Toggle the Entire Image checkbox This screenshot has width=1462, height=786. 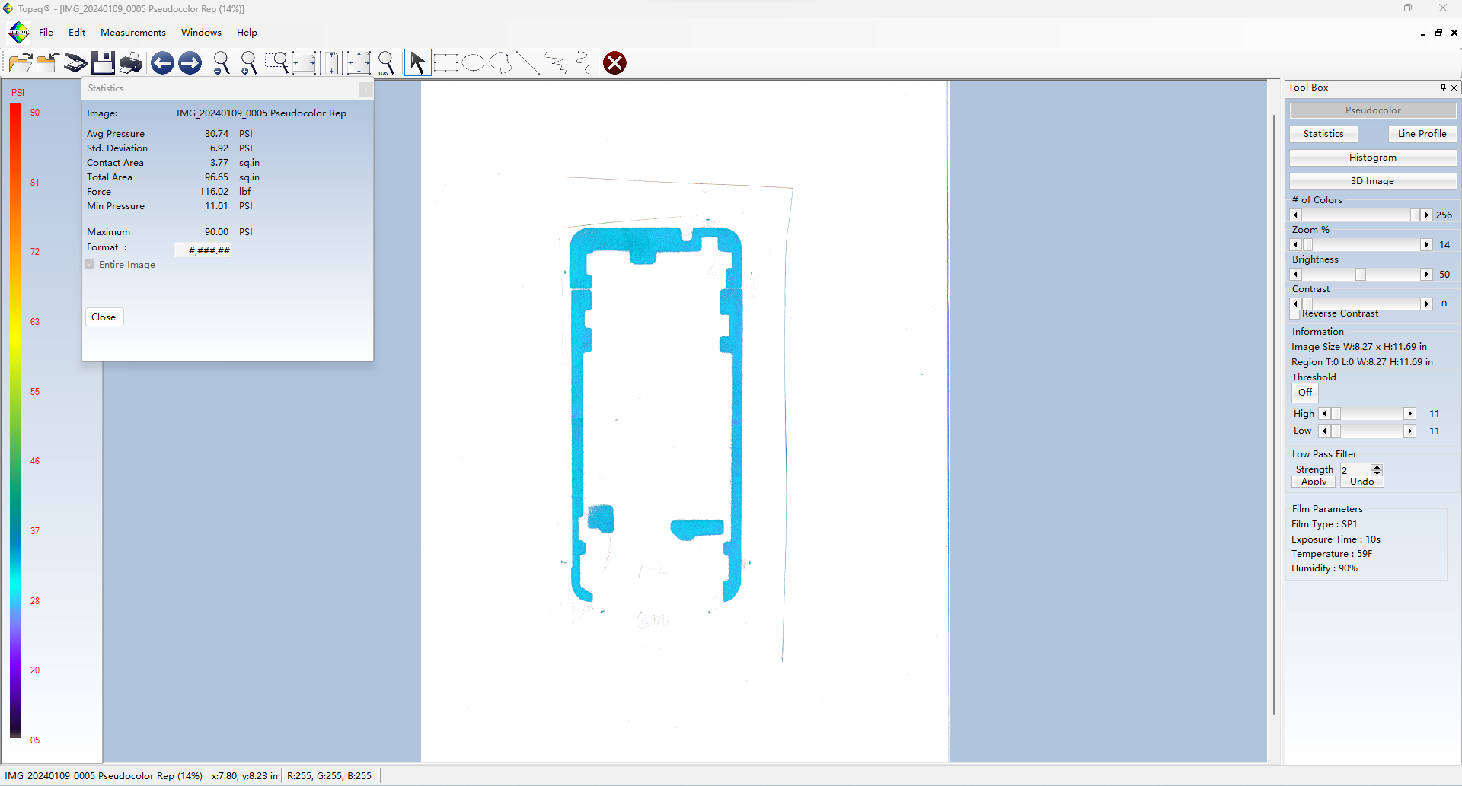(x=90, y=264)
